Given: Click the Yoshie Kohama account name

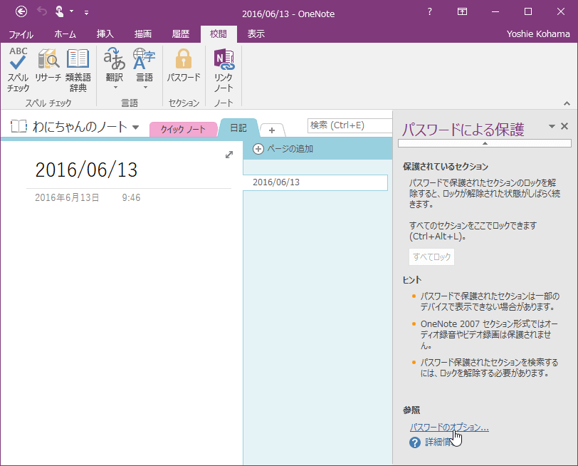Looking at the screenshot, I should [538, 34].
